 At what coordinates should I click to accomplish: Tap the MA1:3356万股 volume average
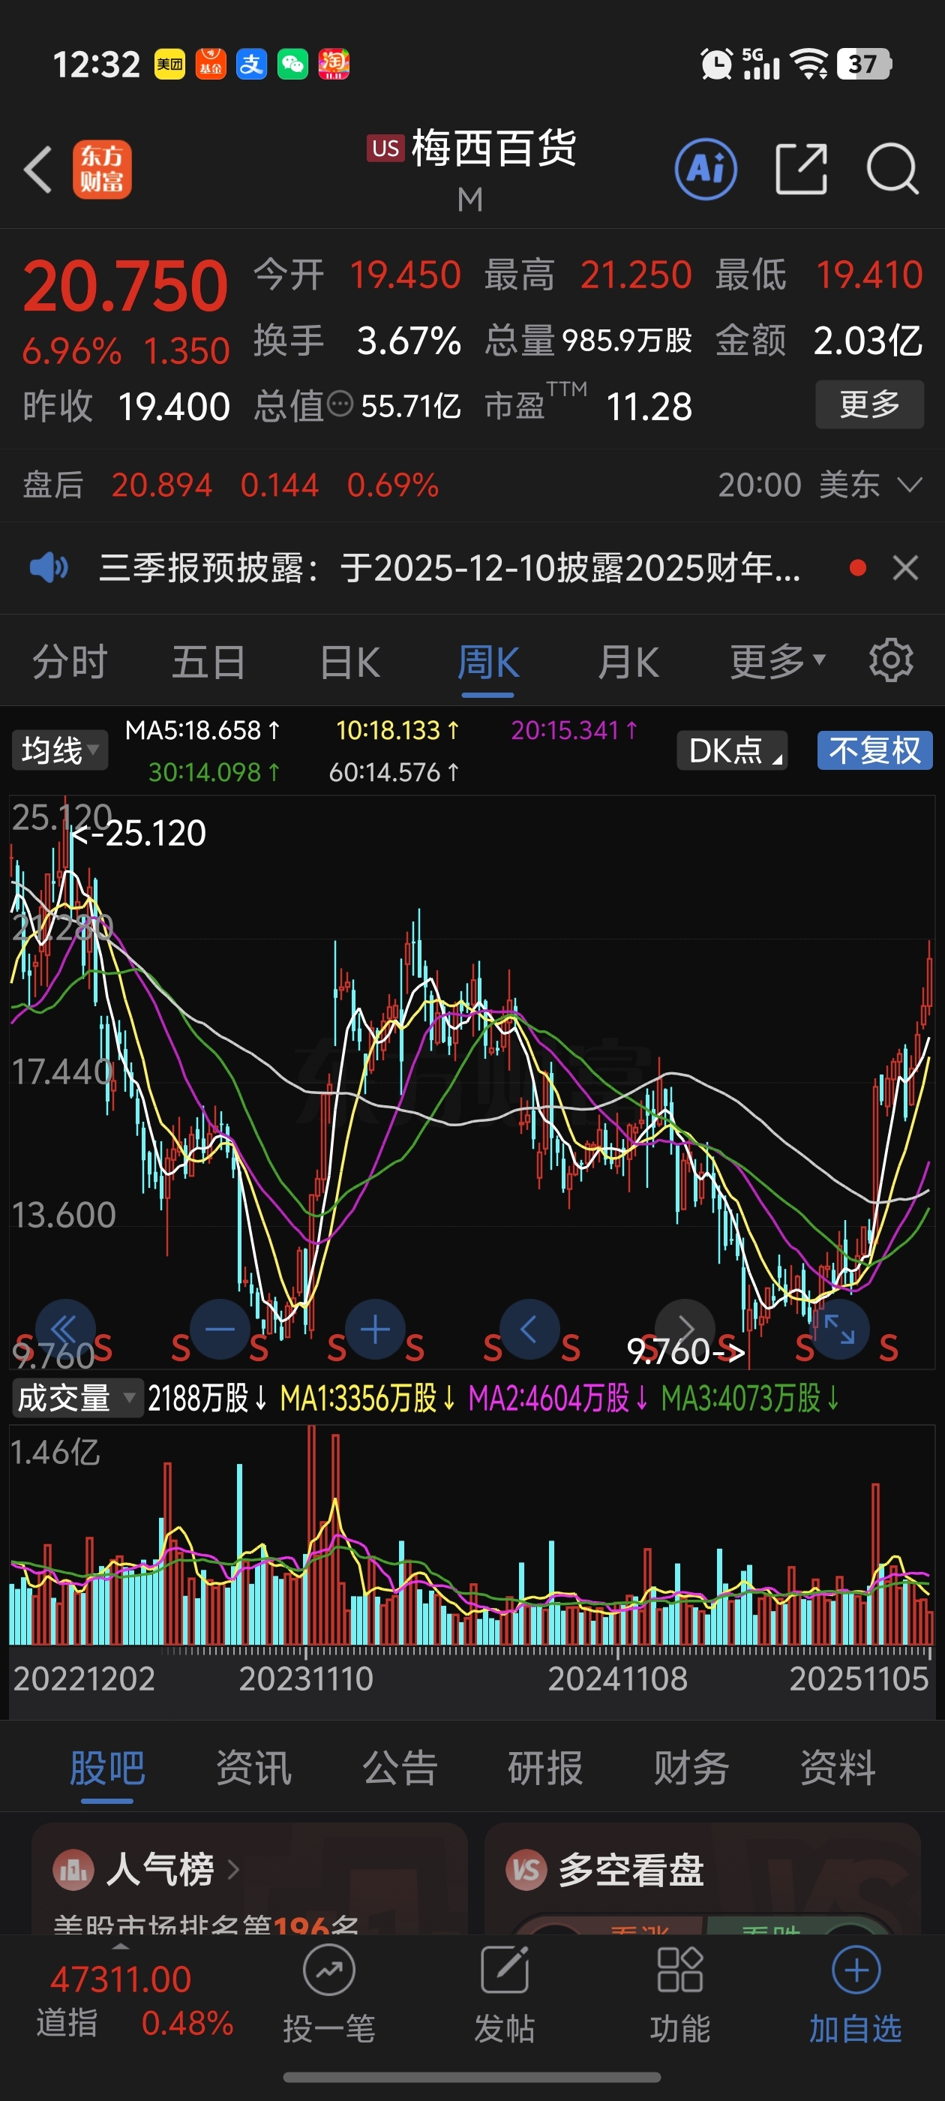coord(367,1398)
